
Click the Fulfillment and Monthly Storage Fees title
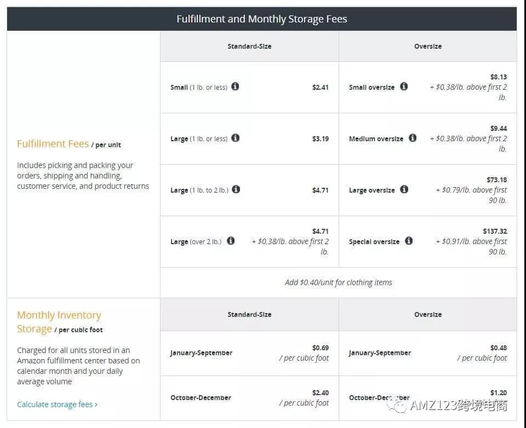coord(262,19)
